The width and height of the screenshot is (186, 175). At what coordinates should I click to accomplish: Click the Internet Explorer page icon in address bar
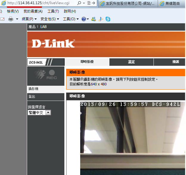(4, 3)
